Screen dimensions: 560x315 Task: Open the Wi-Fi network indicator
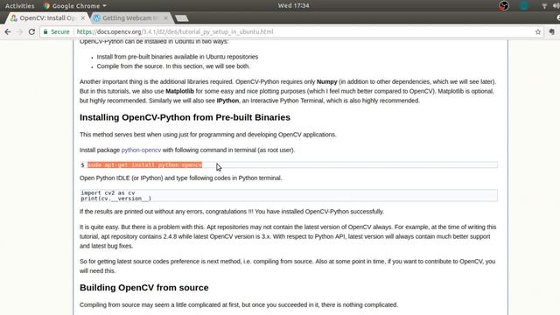click(544, 6)
